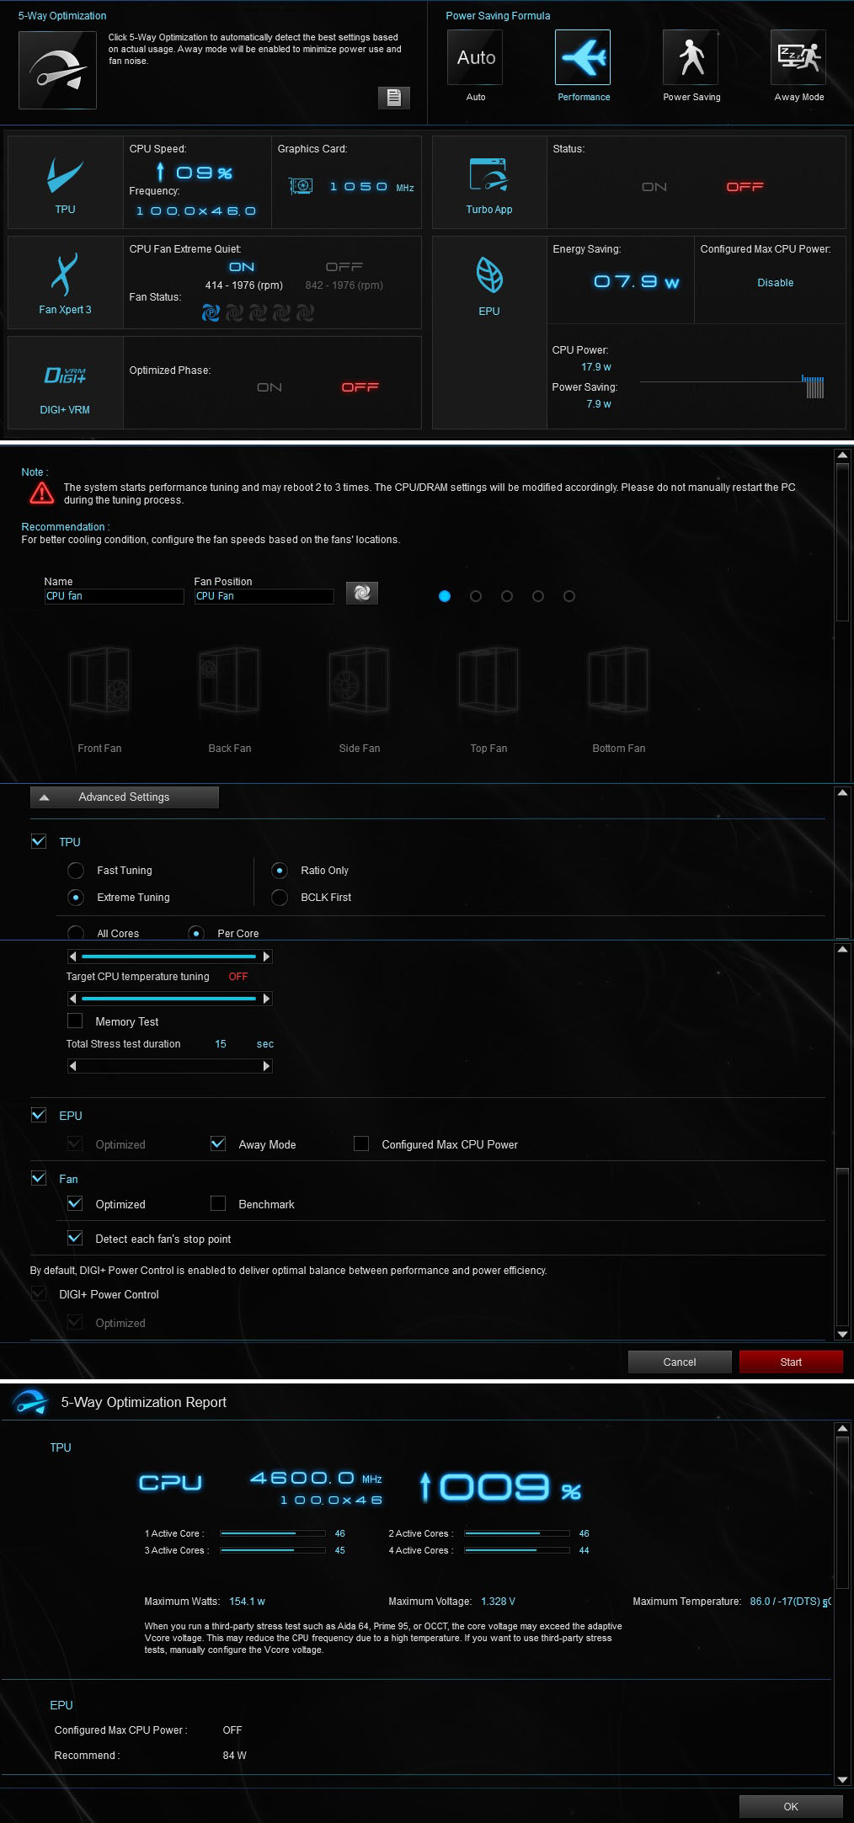Click the right arrow of the slider above Target CPU temperature
This screenshot has width=854, height=1823.
267,957
